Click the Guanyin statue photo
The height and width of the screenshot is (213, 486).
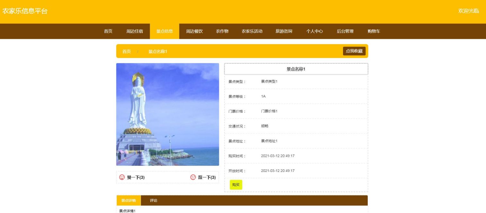point(167,114)
